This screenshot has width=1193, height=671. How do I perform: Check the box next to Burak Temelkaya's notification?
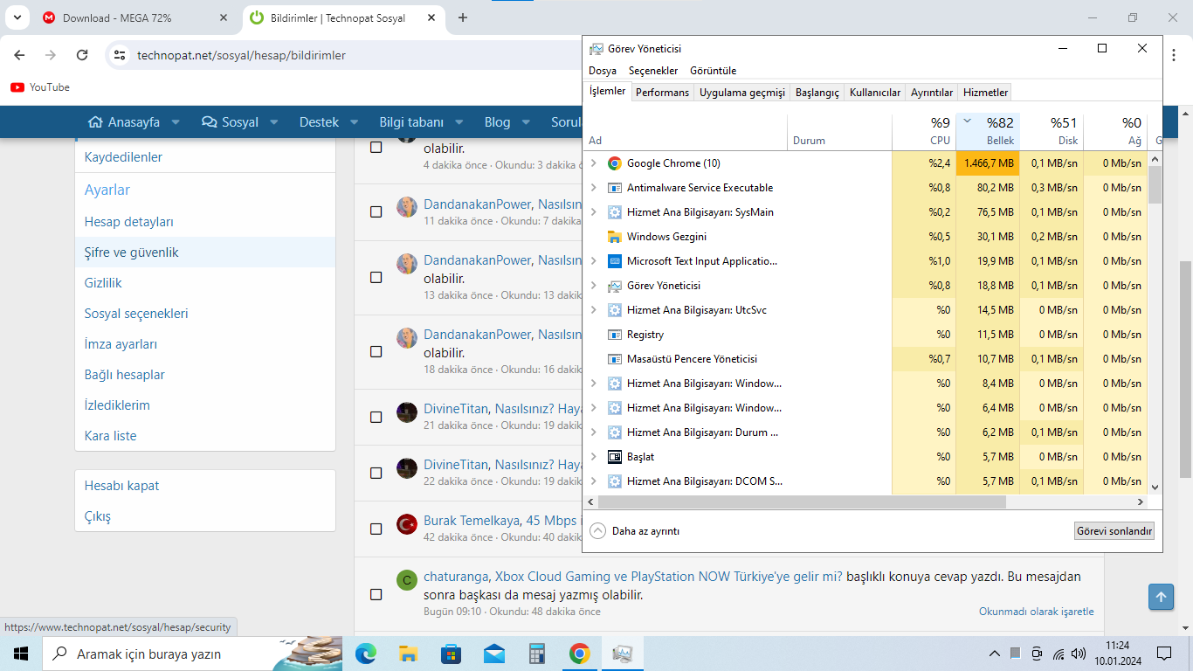[376, 529]
